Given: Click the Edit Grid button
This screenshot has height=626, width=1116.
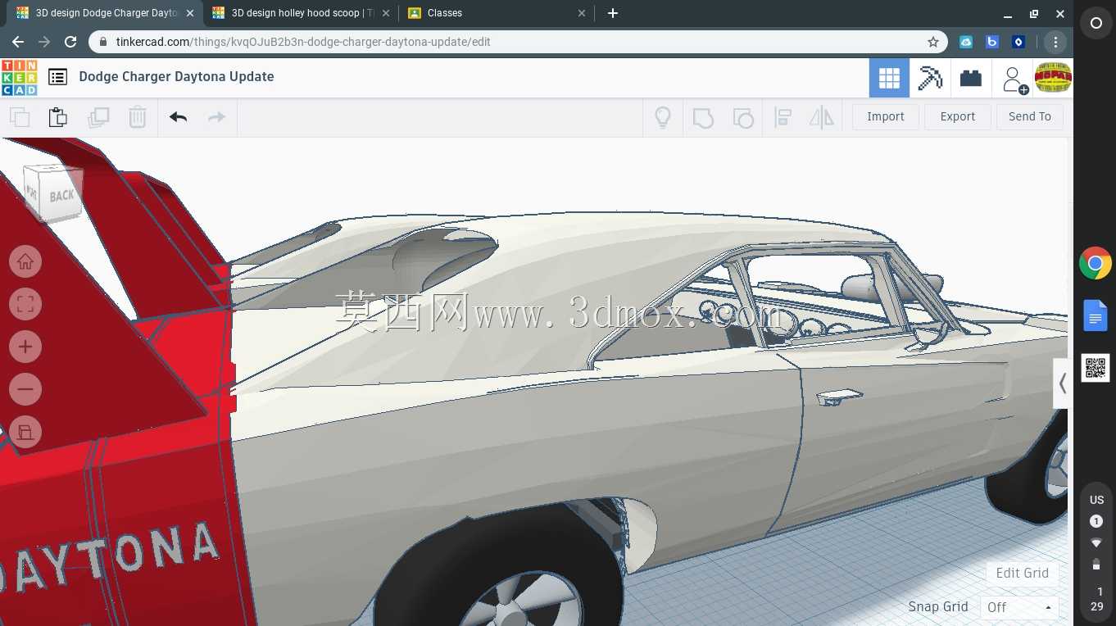Looking at the screenshot, I should [x=1022, y=573].
